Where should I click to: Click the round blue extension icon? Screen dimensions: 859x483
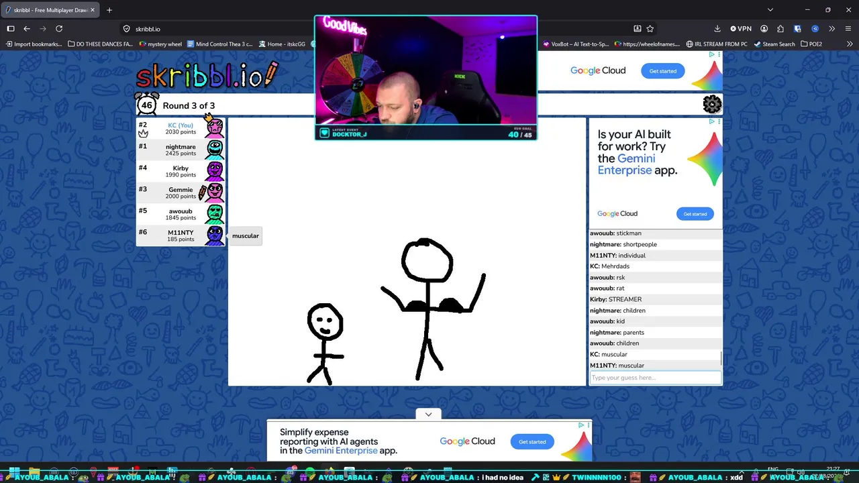point(815,29)
